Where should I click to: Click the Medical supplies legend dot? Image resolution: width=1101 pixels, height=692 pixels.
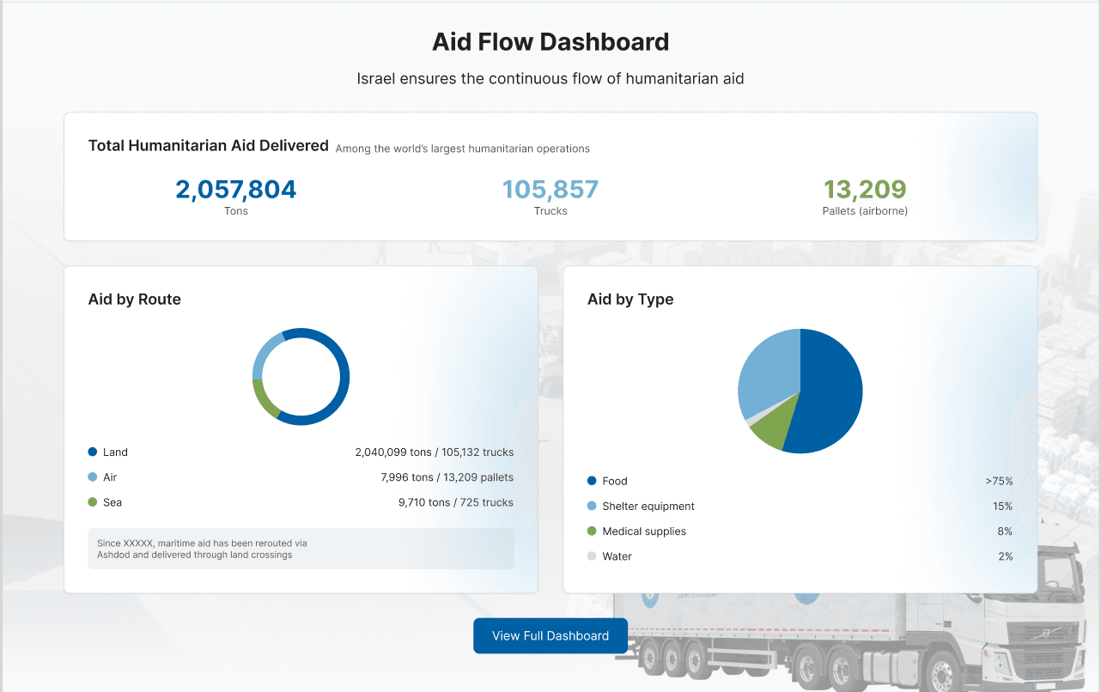[592, 531]
